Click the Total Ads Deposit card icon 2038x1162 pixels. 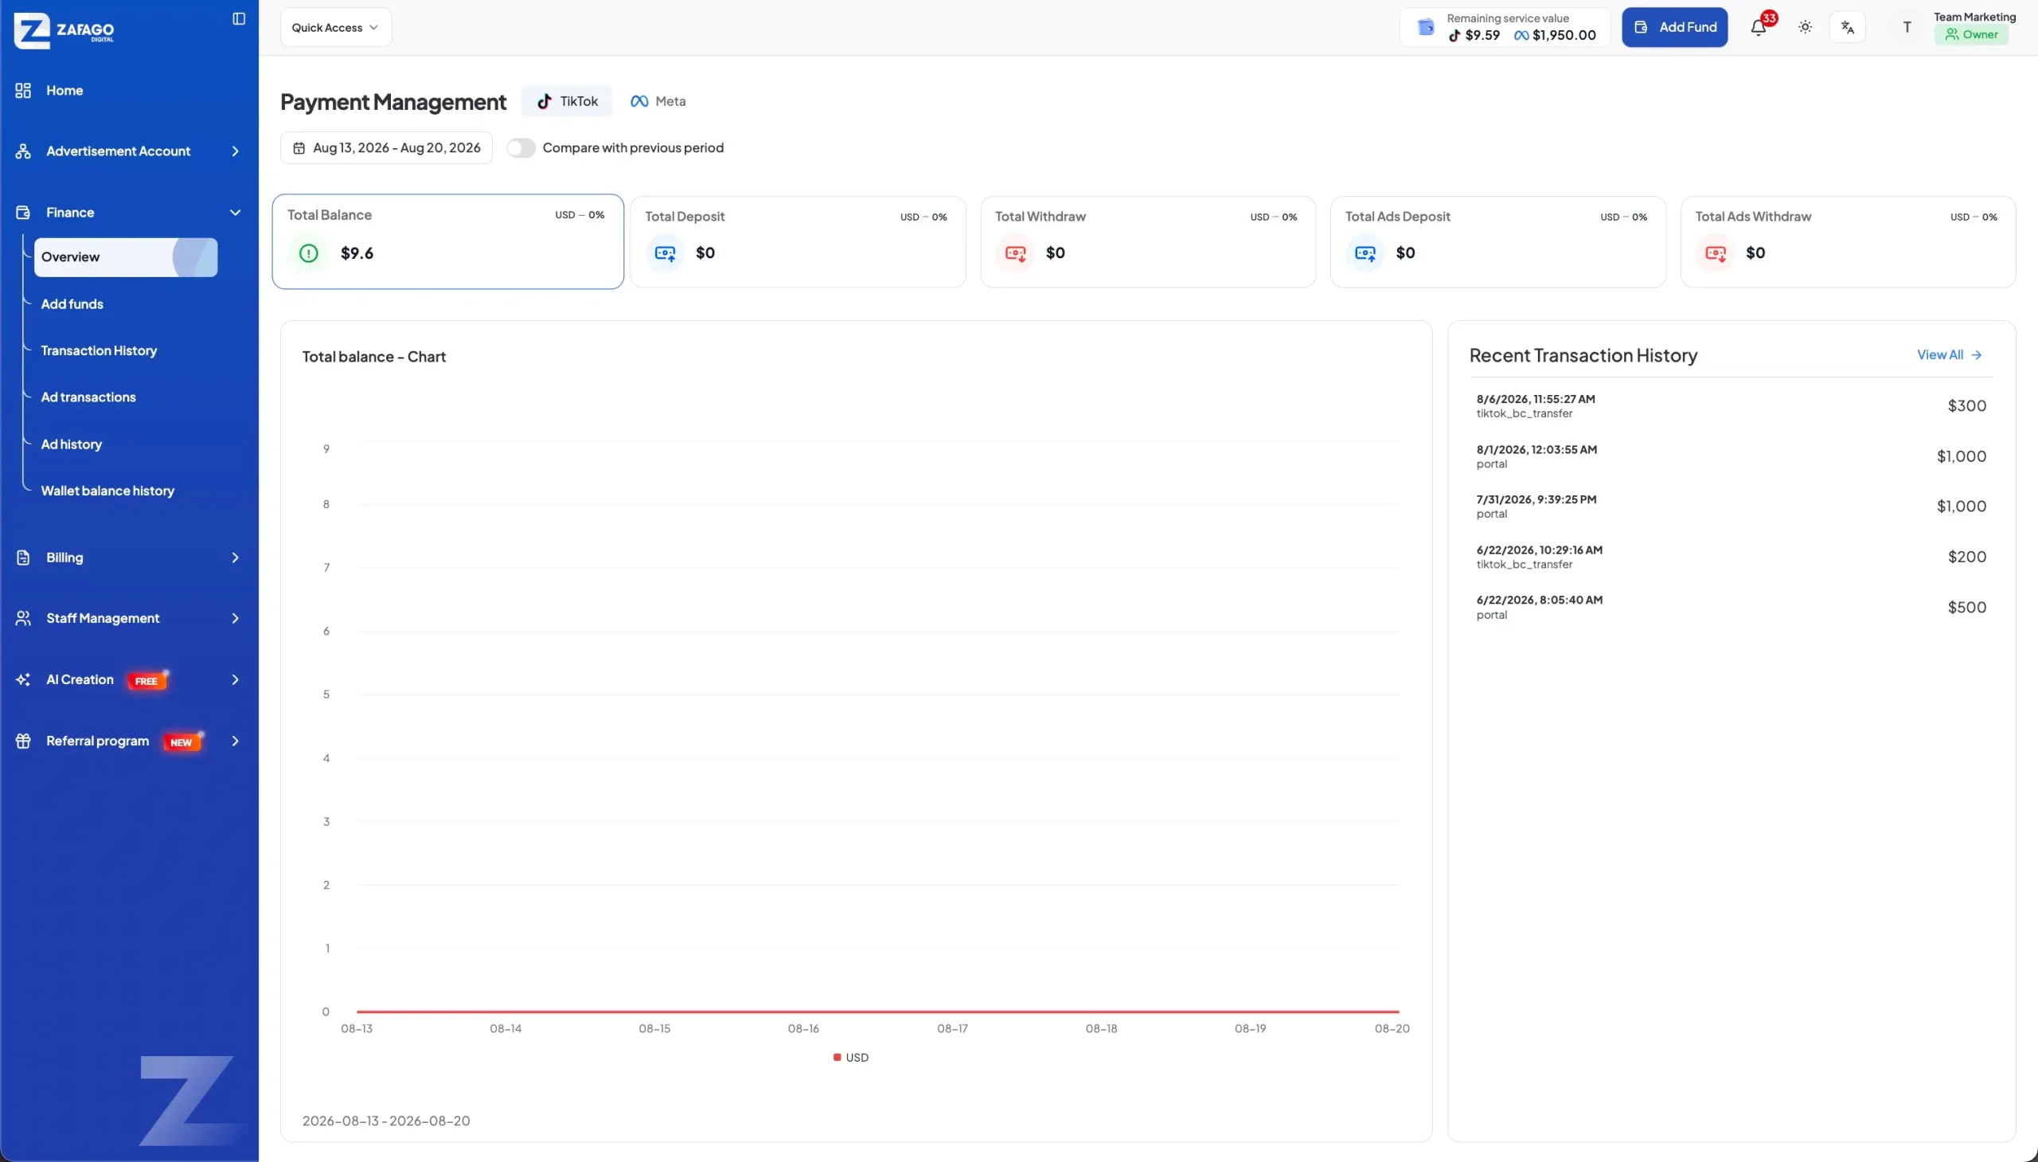click(x=1365, y=253)
